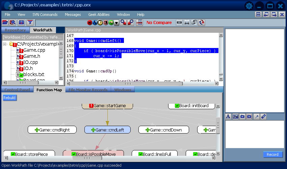Click the red W status filter icon
287x169 pixels.
(89, 23)
